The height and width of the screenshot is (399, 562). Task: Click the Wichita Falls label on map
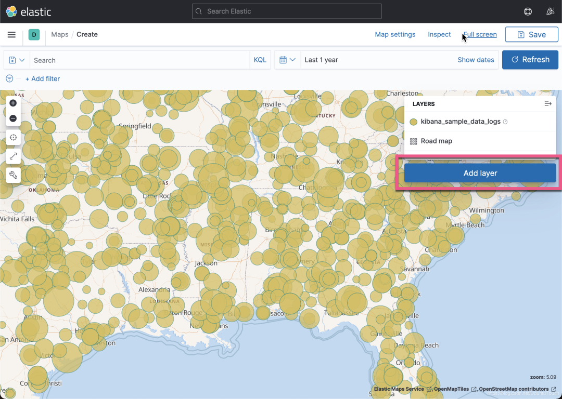click(17, 219)
